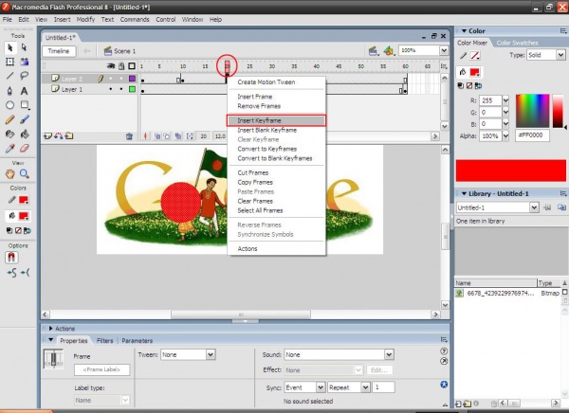569x413 pixels.
Task: Select the Eyedropper tool
Action: coord(10,149)
